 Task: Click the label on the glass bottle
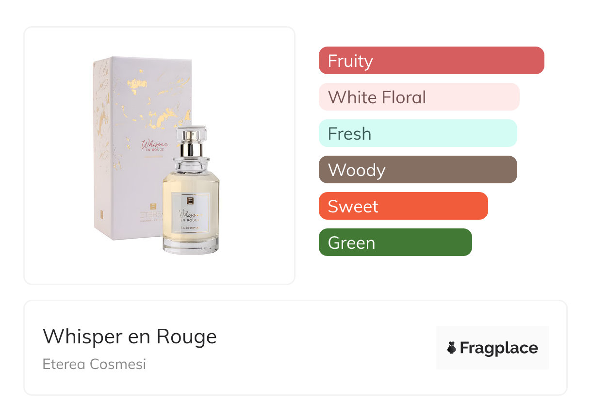point(190,212)
